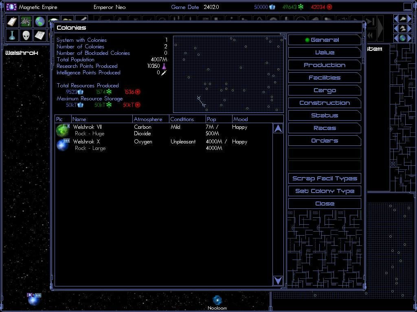
Task: Click 'Total Population' label
Action: click(x=75, y=59)
